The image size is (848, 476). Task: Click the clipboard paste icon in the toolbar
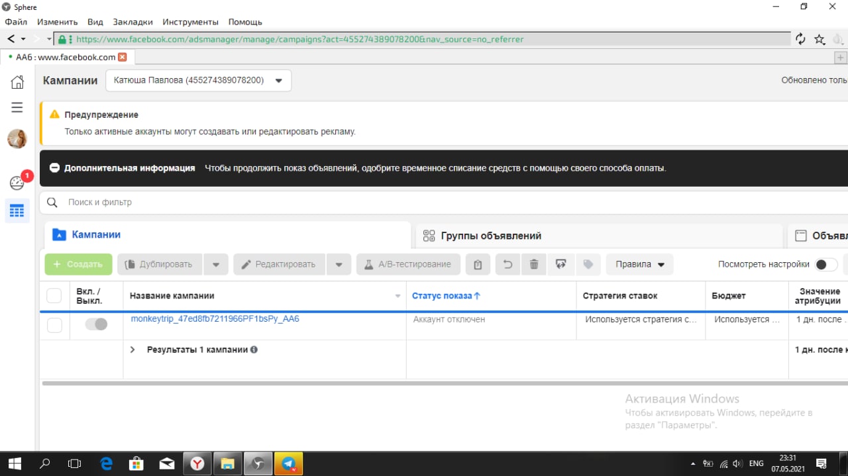click(477, 265)
